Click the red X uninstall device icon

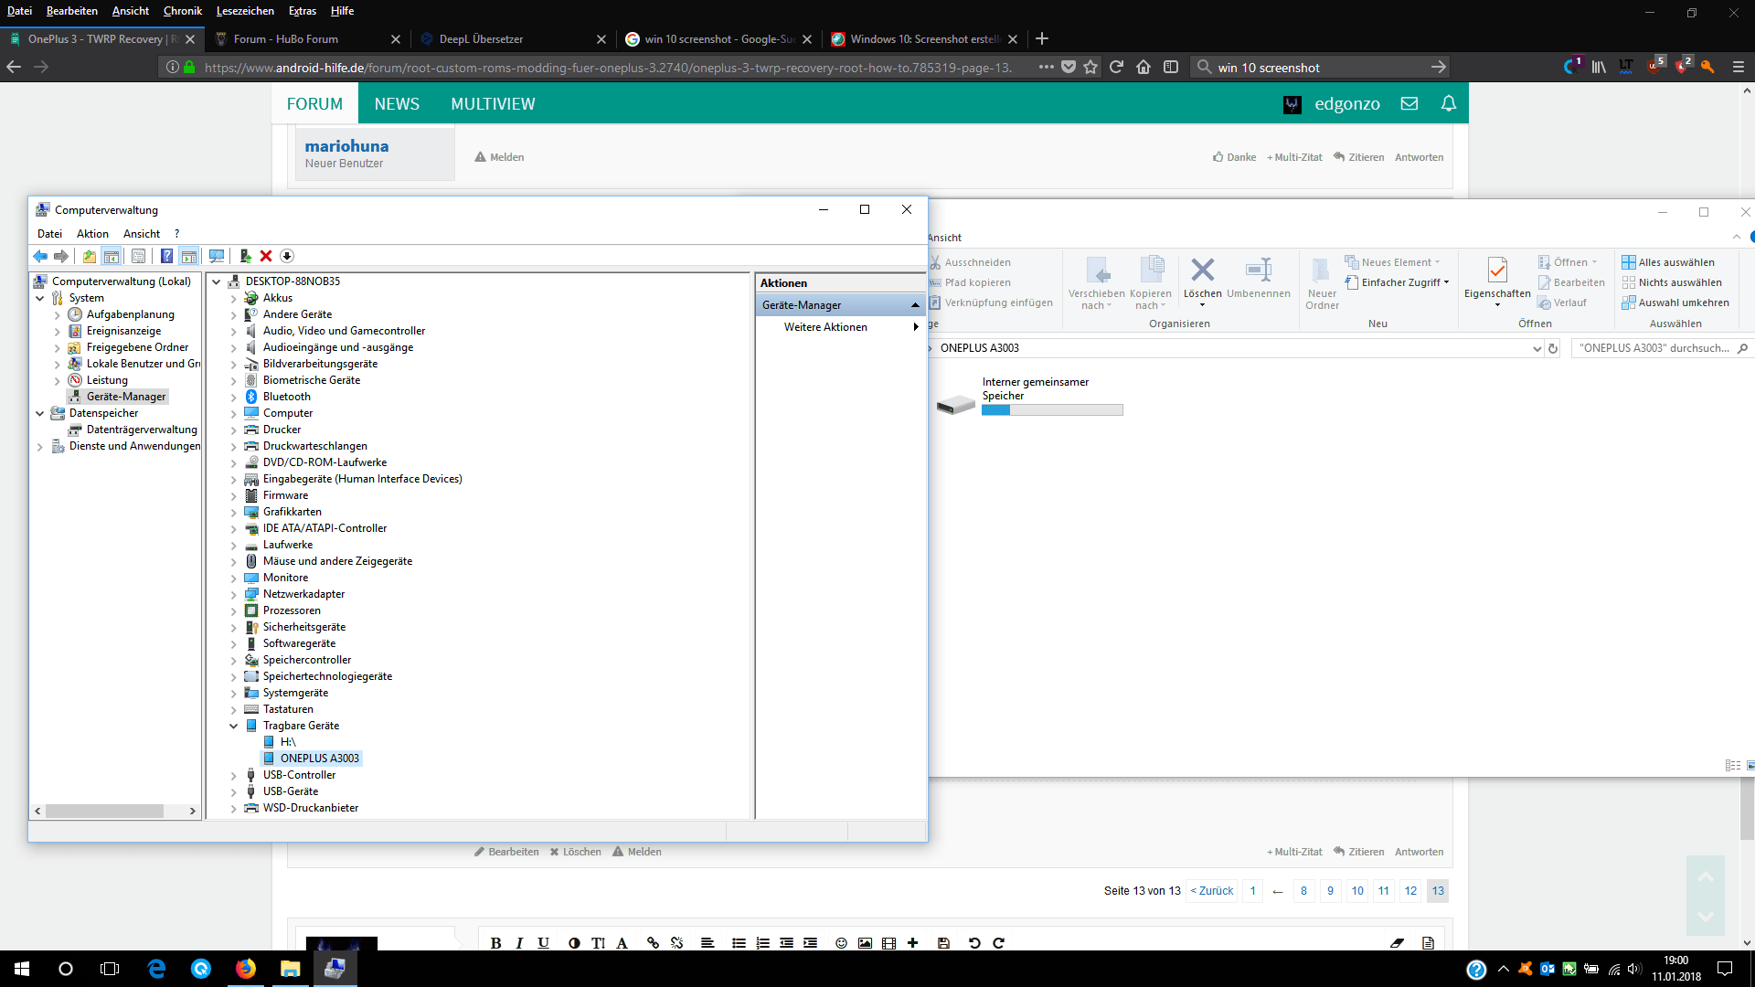tap(266, 257)
